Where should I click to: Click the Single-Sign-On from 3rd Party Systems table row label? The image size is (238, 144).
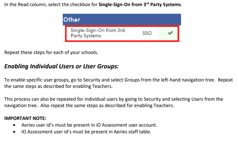point(98,33)
